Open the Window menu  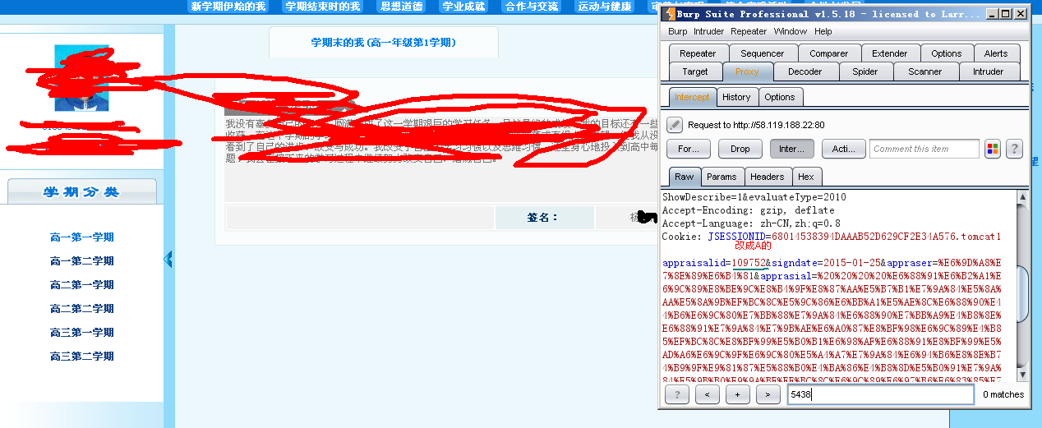coord(791,31)
